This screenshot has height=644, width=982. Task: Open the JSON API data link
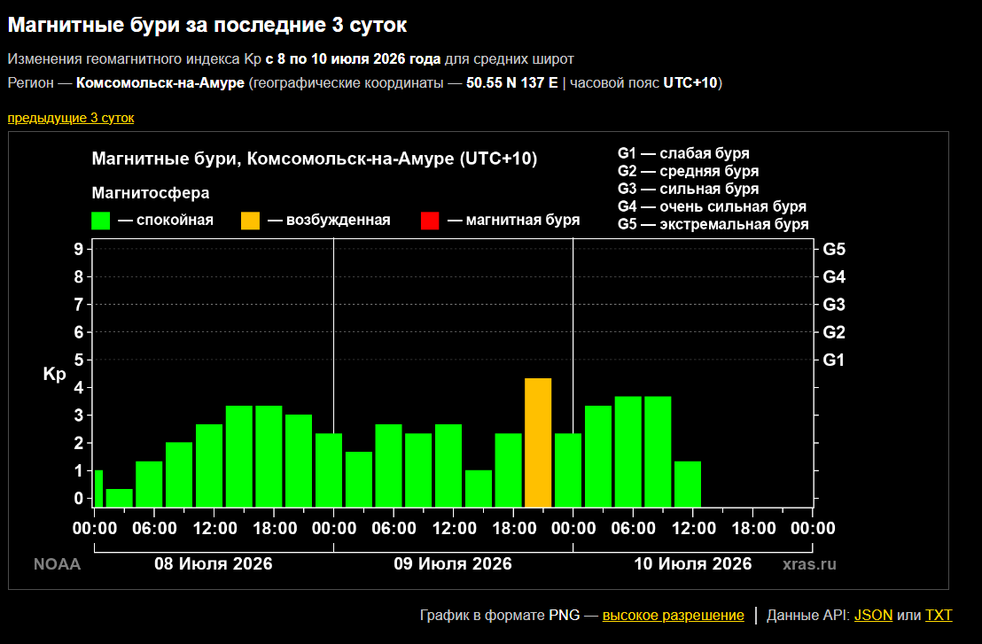pyautogui.click(x=873, y=616)
